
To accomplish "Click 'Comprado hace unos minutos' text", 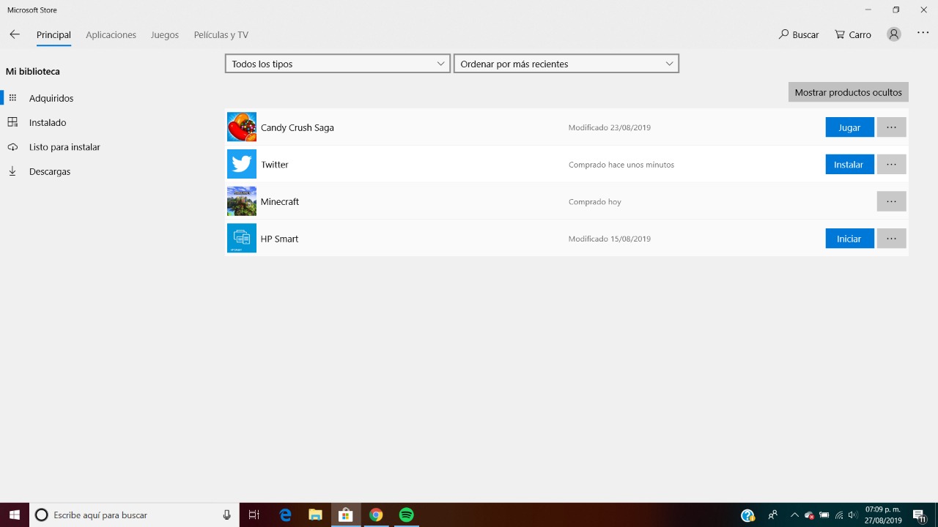I will (x=621, y=165).
